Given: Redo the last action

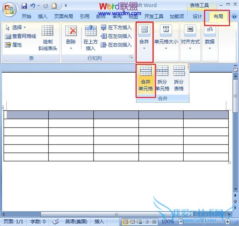Looking at the screenshot, I should coord(45,6).
